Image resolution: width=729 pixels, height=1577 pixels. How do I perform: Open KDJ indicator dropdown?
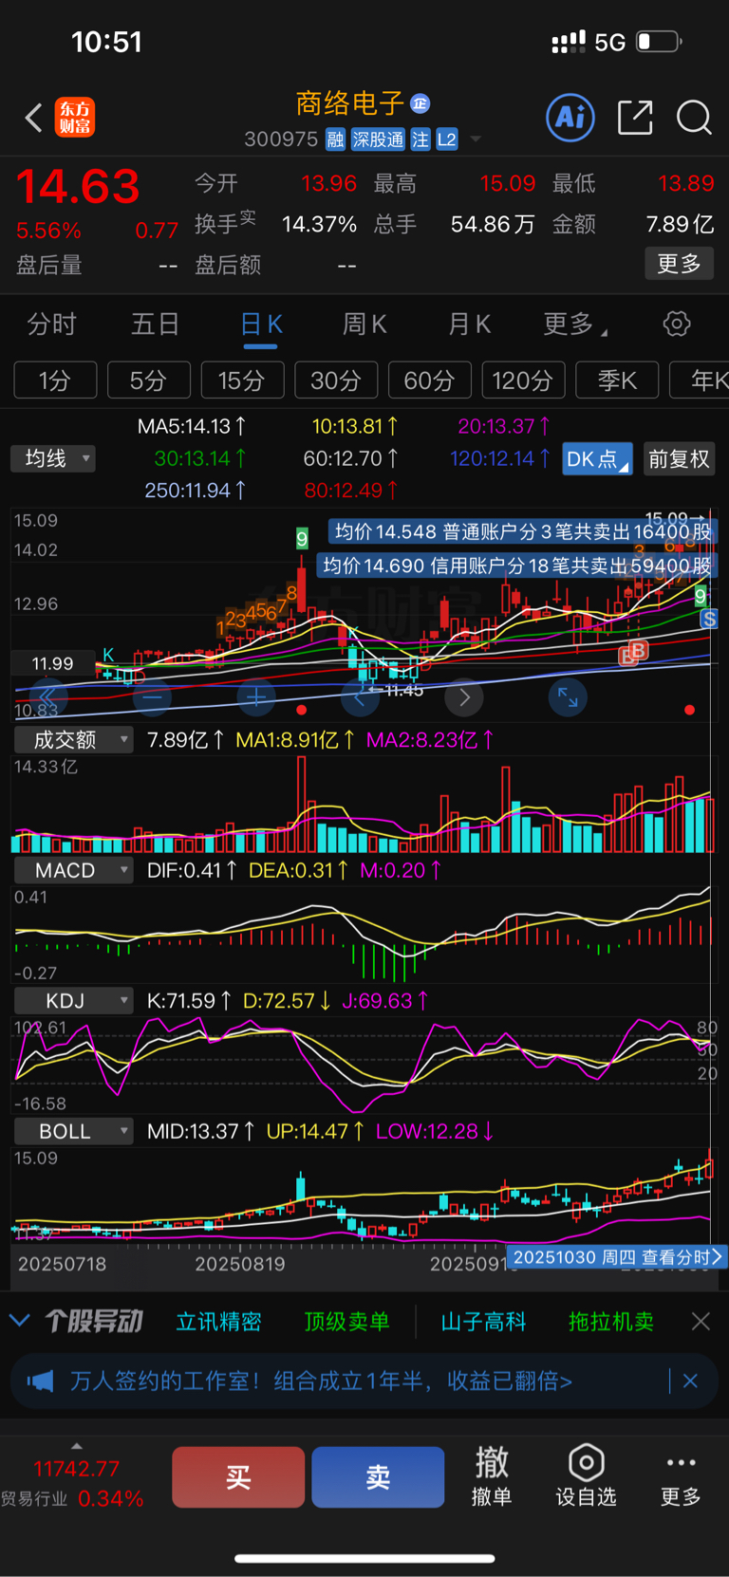(x=73, y=1000)
